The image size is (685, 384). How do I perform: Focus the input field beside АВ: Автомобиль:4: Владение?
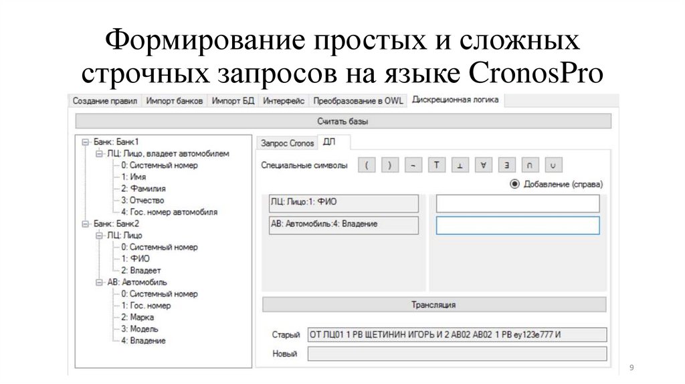tap(518, 226)
